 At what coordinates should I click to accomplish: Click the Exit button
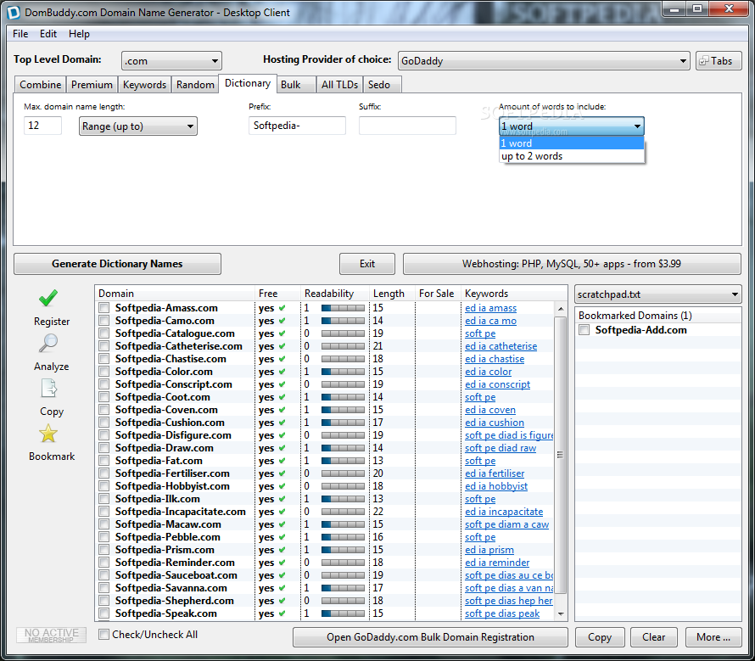tap(367, 264)
